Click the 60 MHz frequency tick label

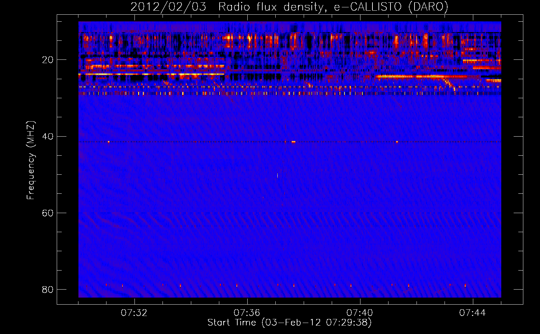48,213
